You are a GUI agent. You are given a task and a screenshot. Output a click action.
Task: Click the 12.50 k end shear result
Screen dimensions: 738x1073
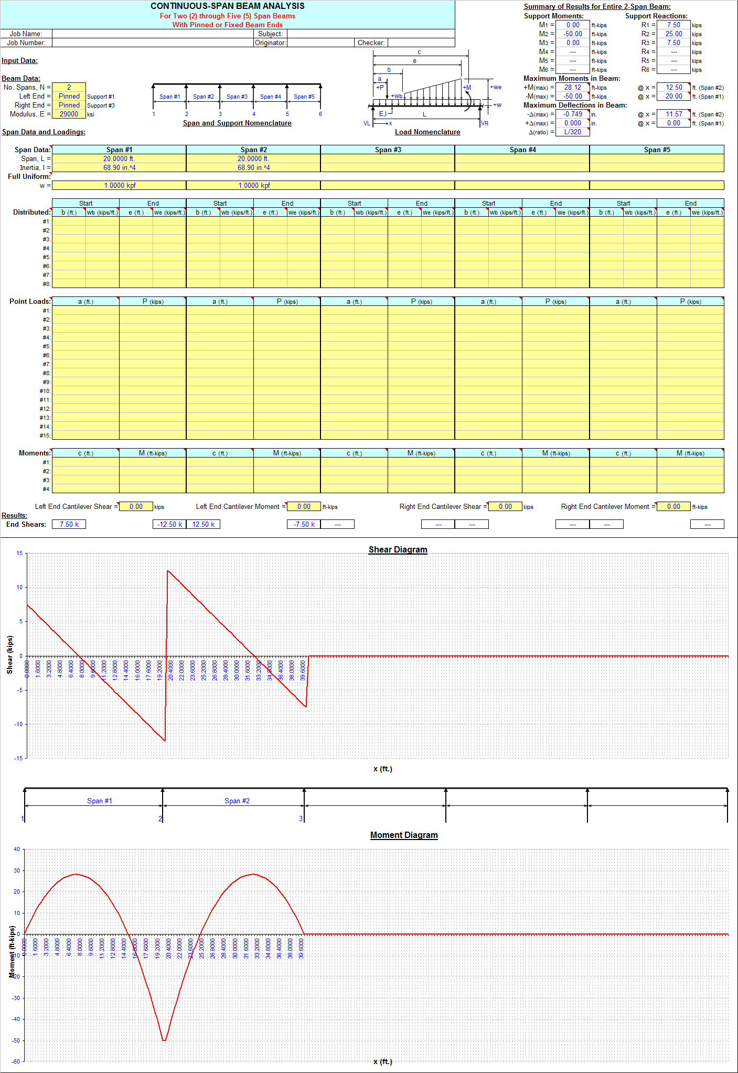tap(203, 524)
